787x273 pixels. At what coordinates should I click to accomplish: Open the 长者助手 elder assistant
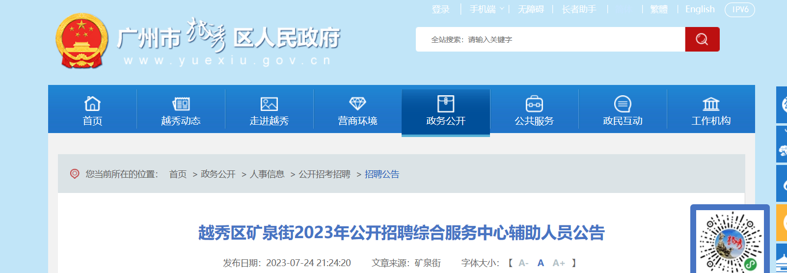[x=579, y=9]
